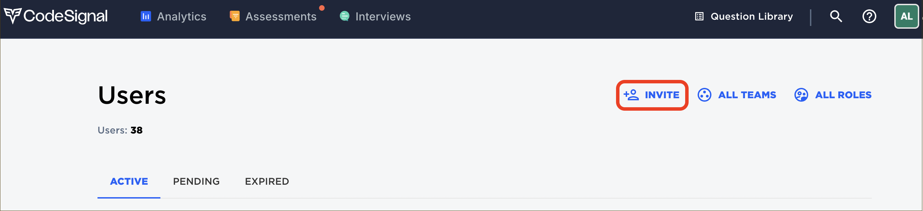Click the INVITE button label
The image size is (923, 211).
click(x=662, y=95)
